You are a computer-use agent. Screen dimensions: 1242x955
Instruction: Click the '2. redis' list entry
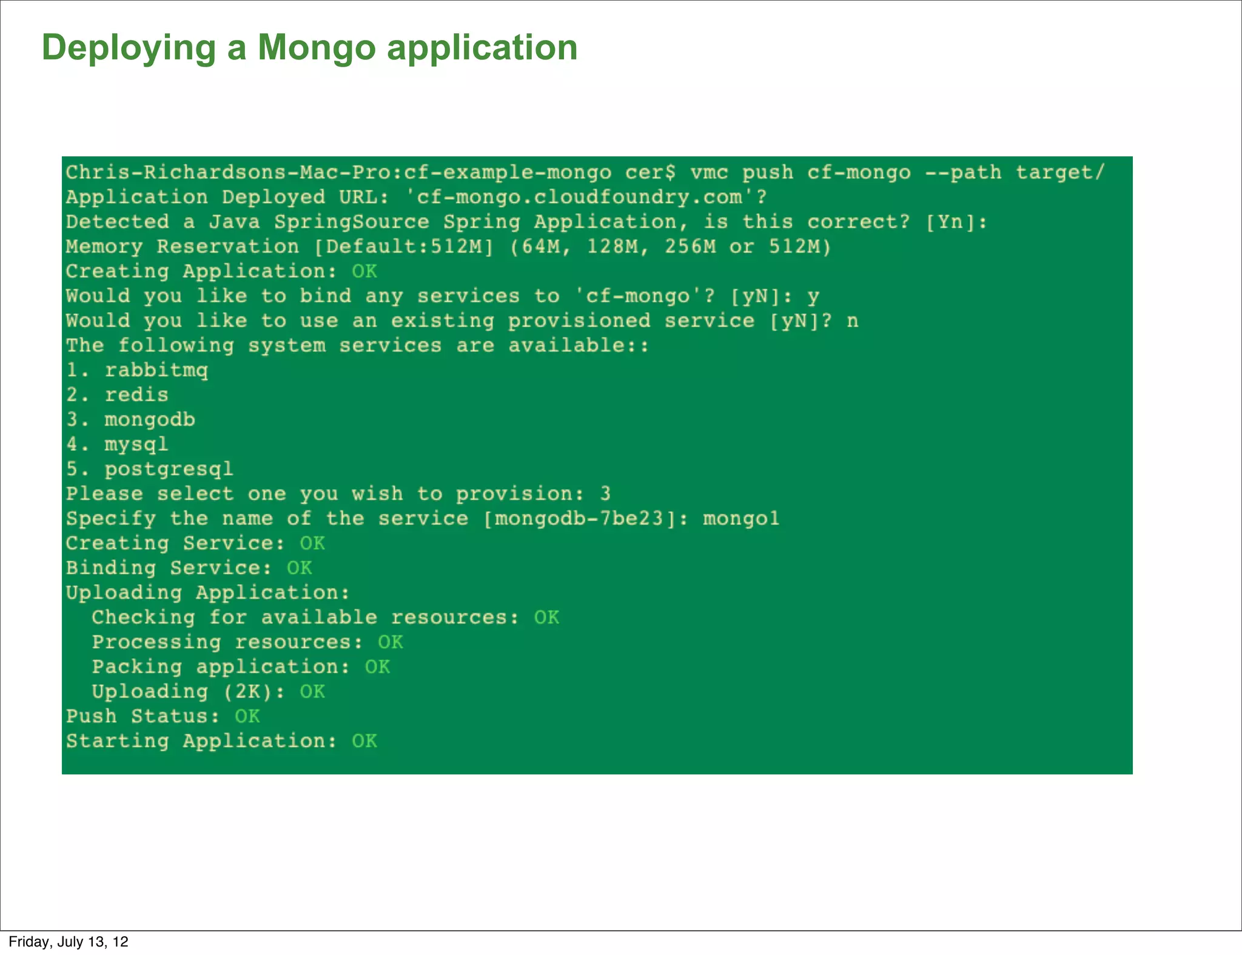(x=117, y=395)
